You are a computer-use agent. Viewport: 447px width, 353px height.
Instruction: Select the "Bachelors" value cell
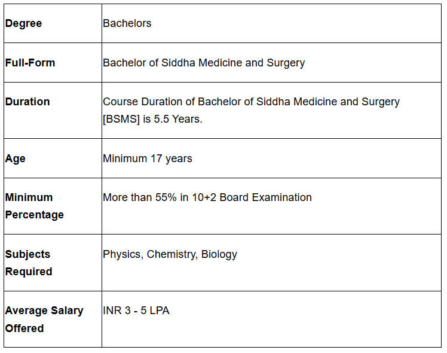pos(127,23)
